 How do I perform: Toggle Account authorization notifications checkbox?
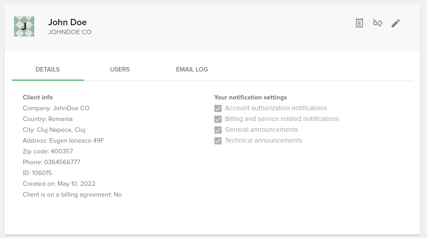218,108
